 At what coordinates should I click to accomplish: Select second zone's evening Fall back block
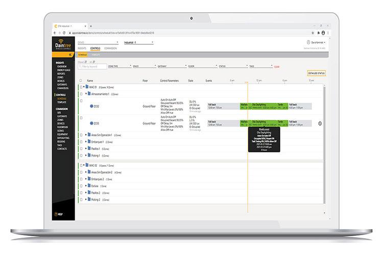coord(300,123)
